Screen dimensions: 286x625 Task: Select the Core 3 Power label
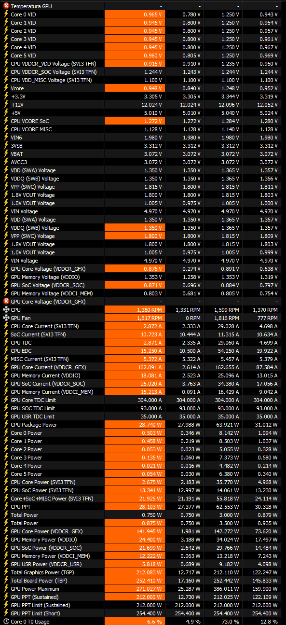(27, 458)
